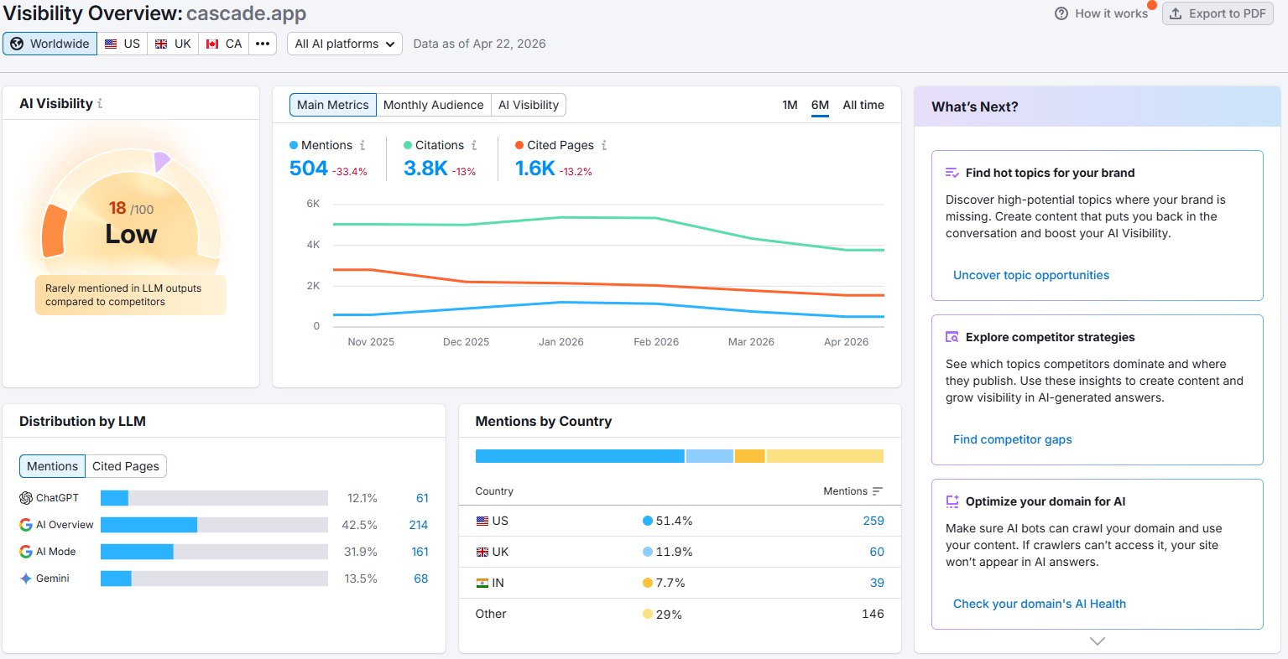
Task: Select the UK region filter
Action: pyautogui.click(x=173, y=44)
